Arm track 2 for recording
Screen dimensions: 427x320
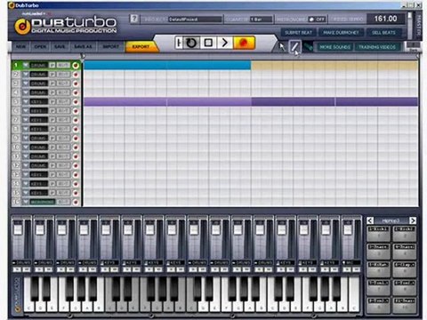pyautogui.click(x=76, y=75)
